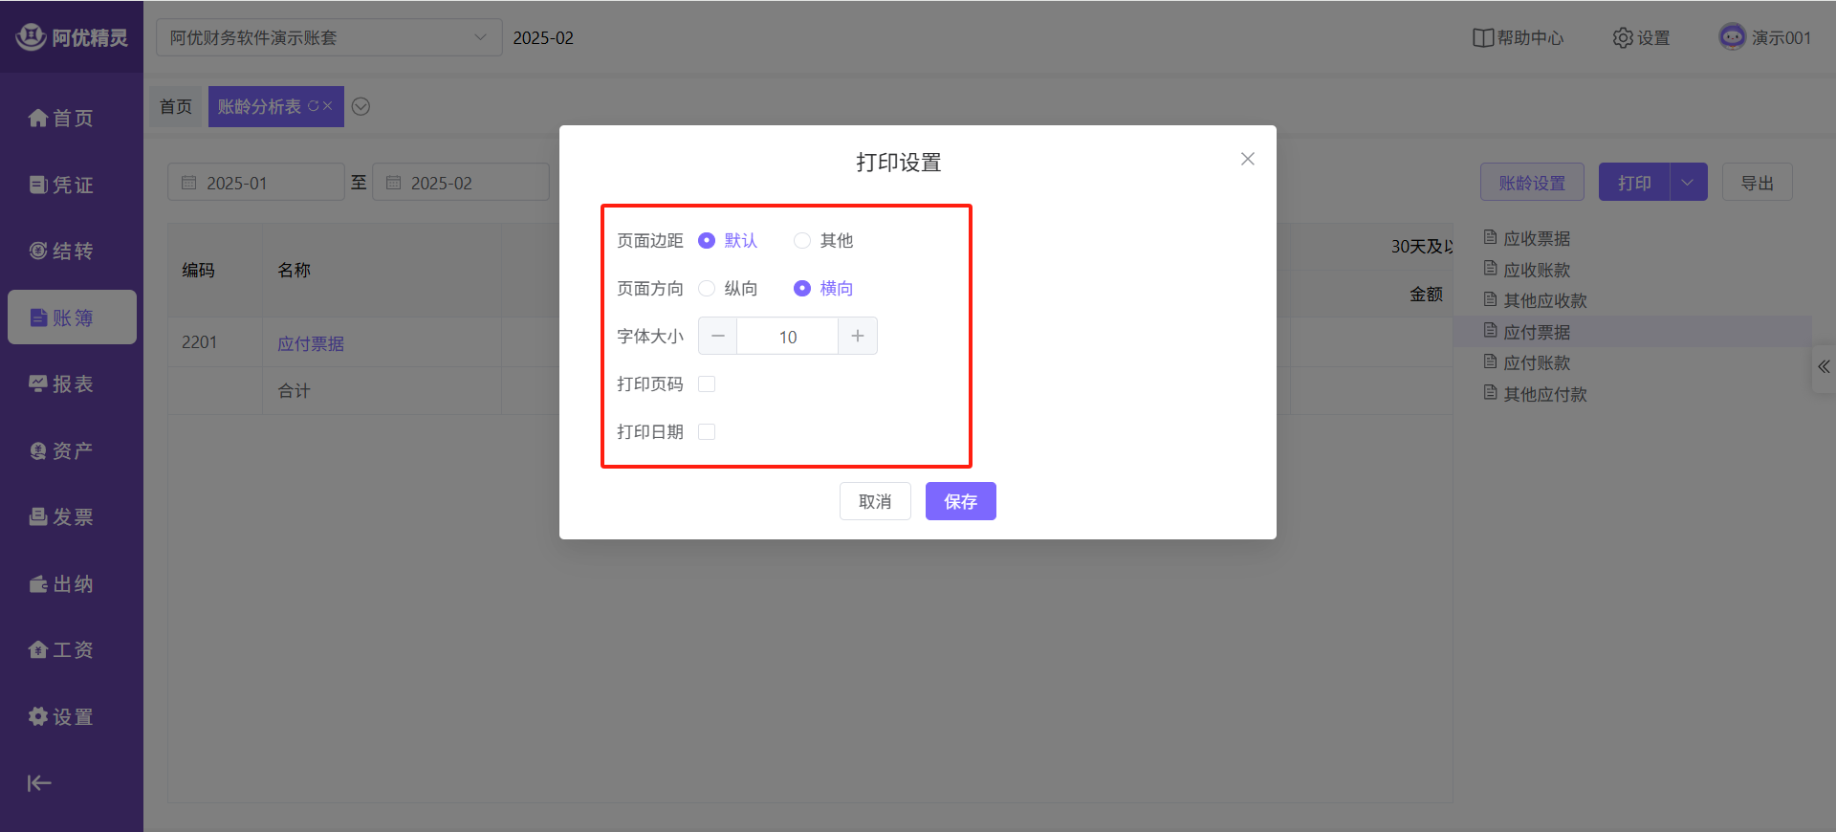Image resolution: width=1836 pixels, height=832 pixels.
Task: Click the Save (保存) button
Action: coord(960,502)
